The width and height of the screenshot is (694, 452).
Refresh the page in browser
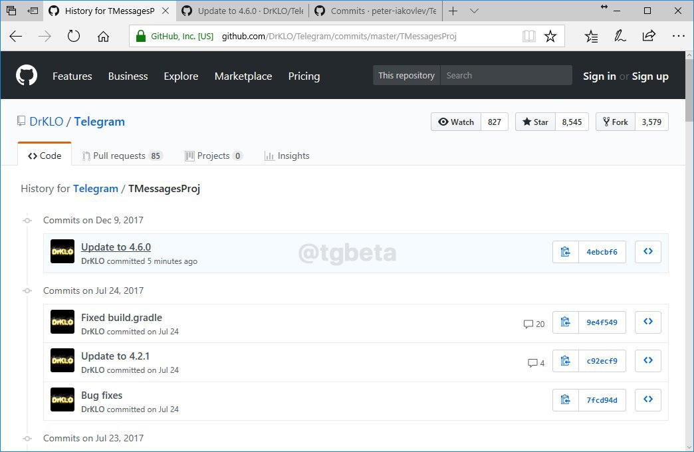pyautogui.click(x=74, y=37)
